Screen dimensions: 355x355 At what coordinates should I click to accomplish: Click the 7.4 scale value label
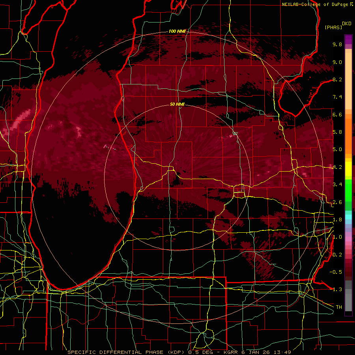[337, 97]
